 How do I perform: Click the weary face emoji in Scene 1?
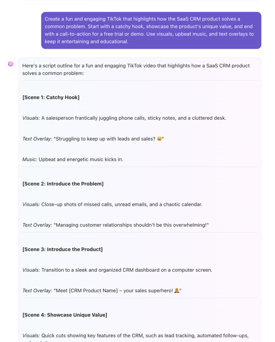pyautogui.click(x=159, y=139)
